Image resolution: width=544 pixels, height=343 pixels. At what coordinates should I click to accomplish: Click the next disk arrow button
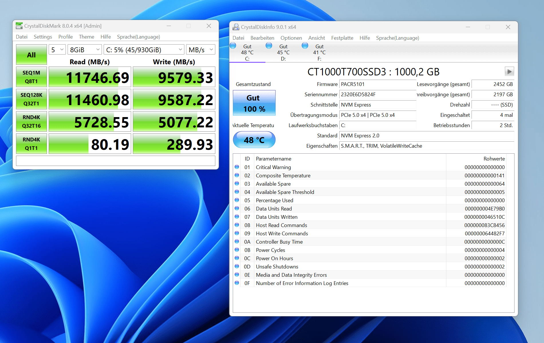coord(509,71)
